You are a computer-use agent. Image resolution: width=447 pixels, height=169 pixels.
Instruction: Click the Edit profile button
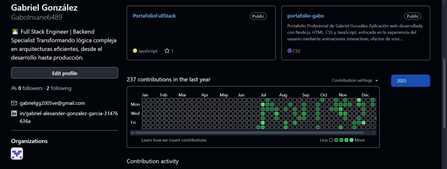[x=64, y=73]
